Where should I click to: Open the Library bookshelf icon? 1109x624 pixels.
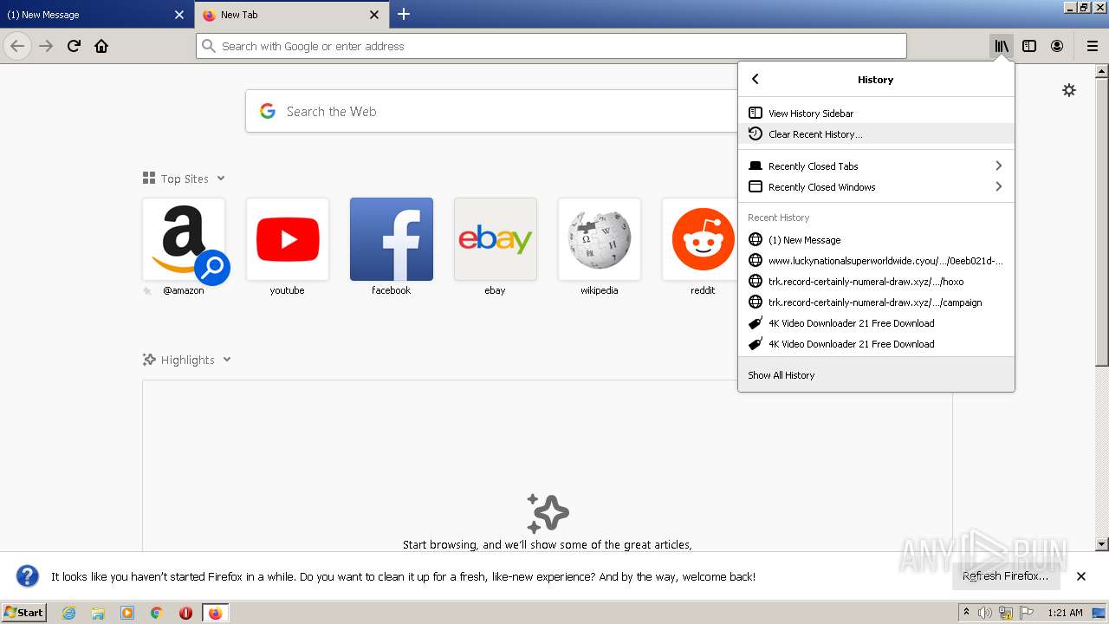coord(1002,46)
